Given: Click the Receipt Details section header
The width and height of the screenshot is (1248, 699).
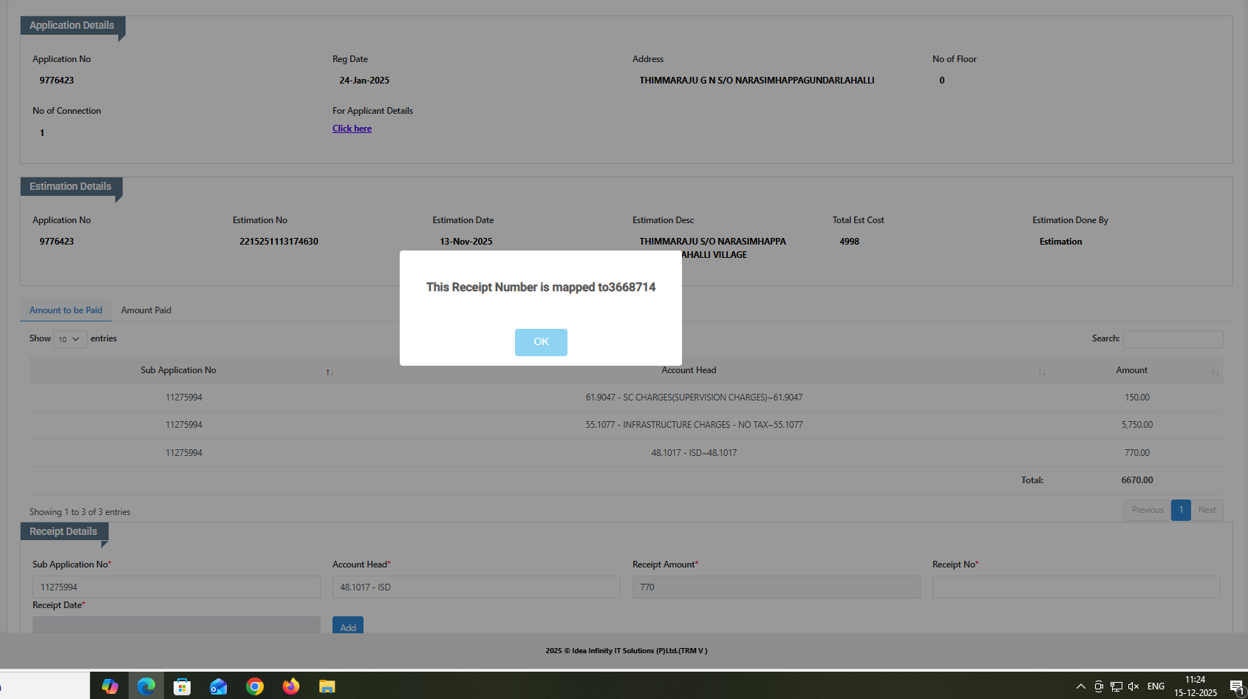Looking at the screenshot, I should point(64,531).
